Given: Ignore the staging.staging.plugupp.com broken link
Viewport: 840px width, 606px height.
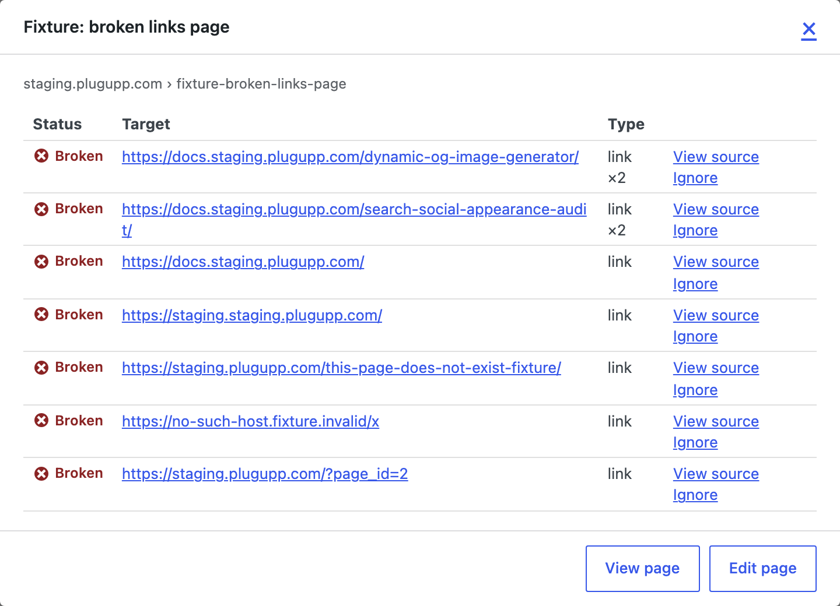Looking at the screenshot, I should coord(695,336).
